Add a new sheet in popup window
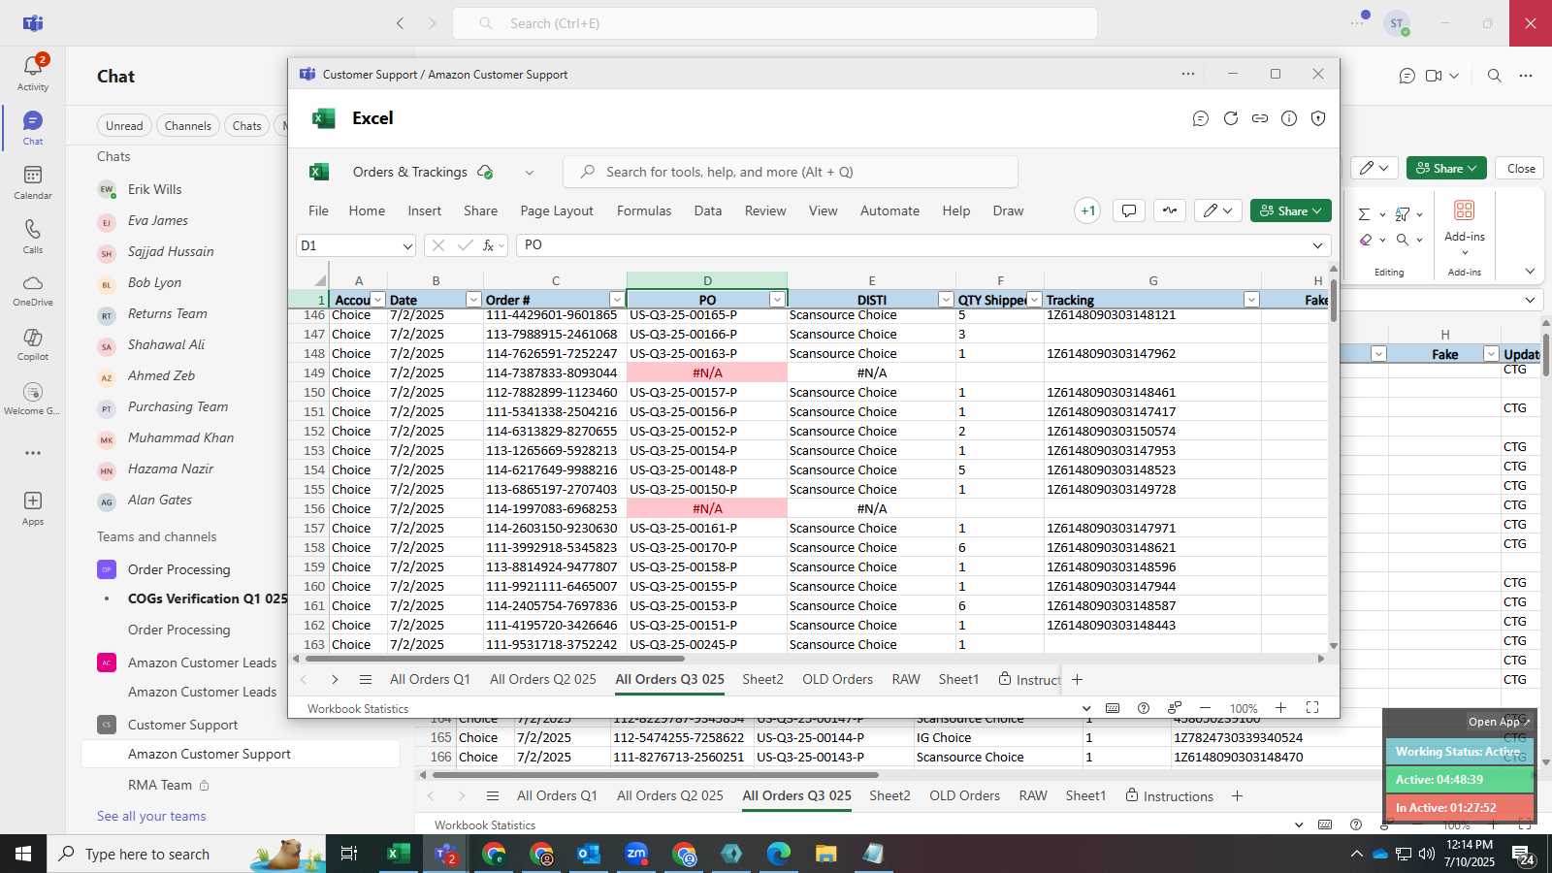1552x873 pixels. pyautogui.click(x=1077, y=679)
